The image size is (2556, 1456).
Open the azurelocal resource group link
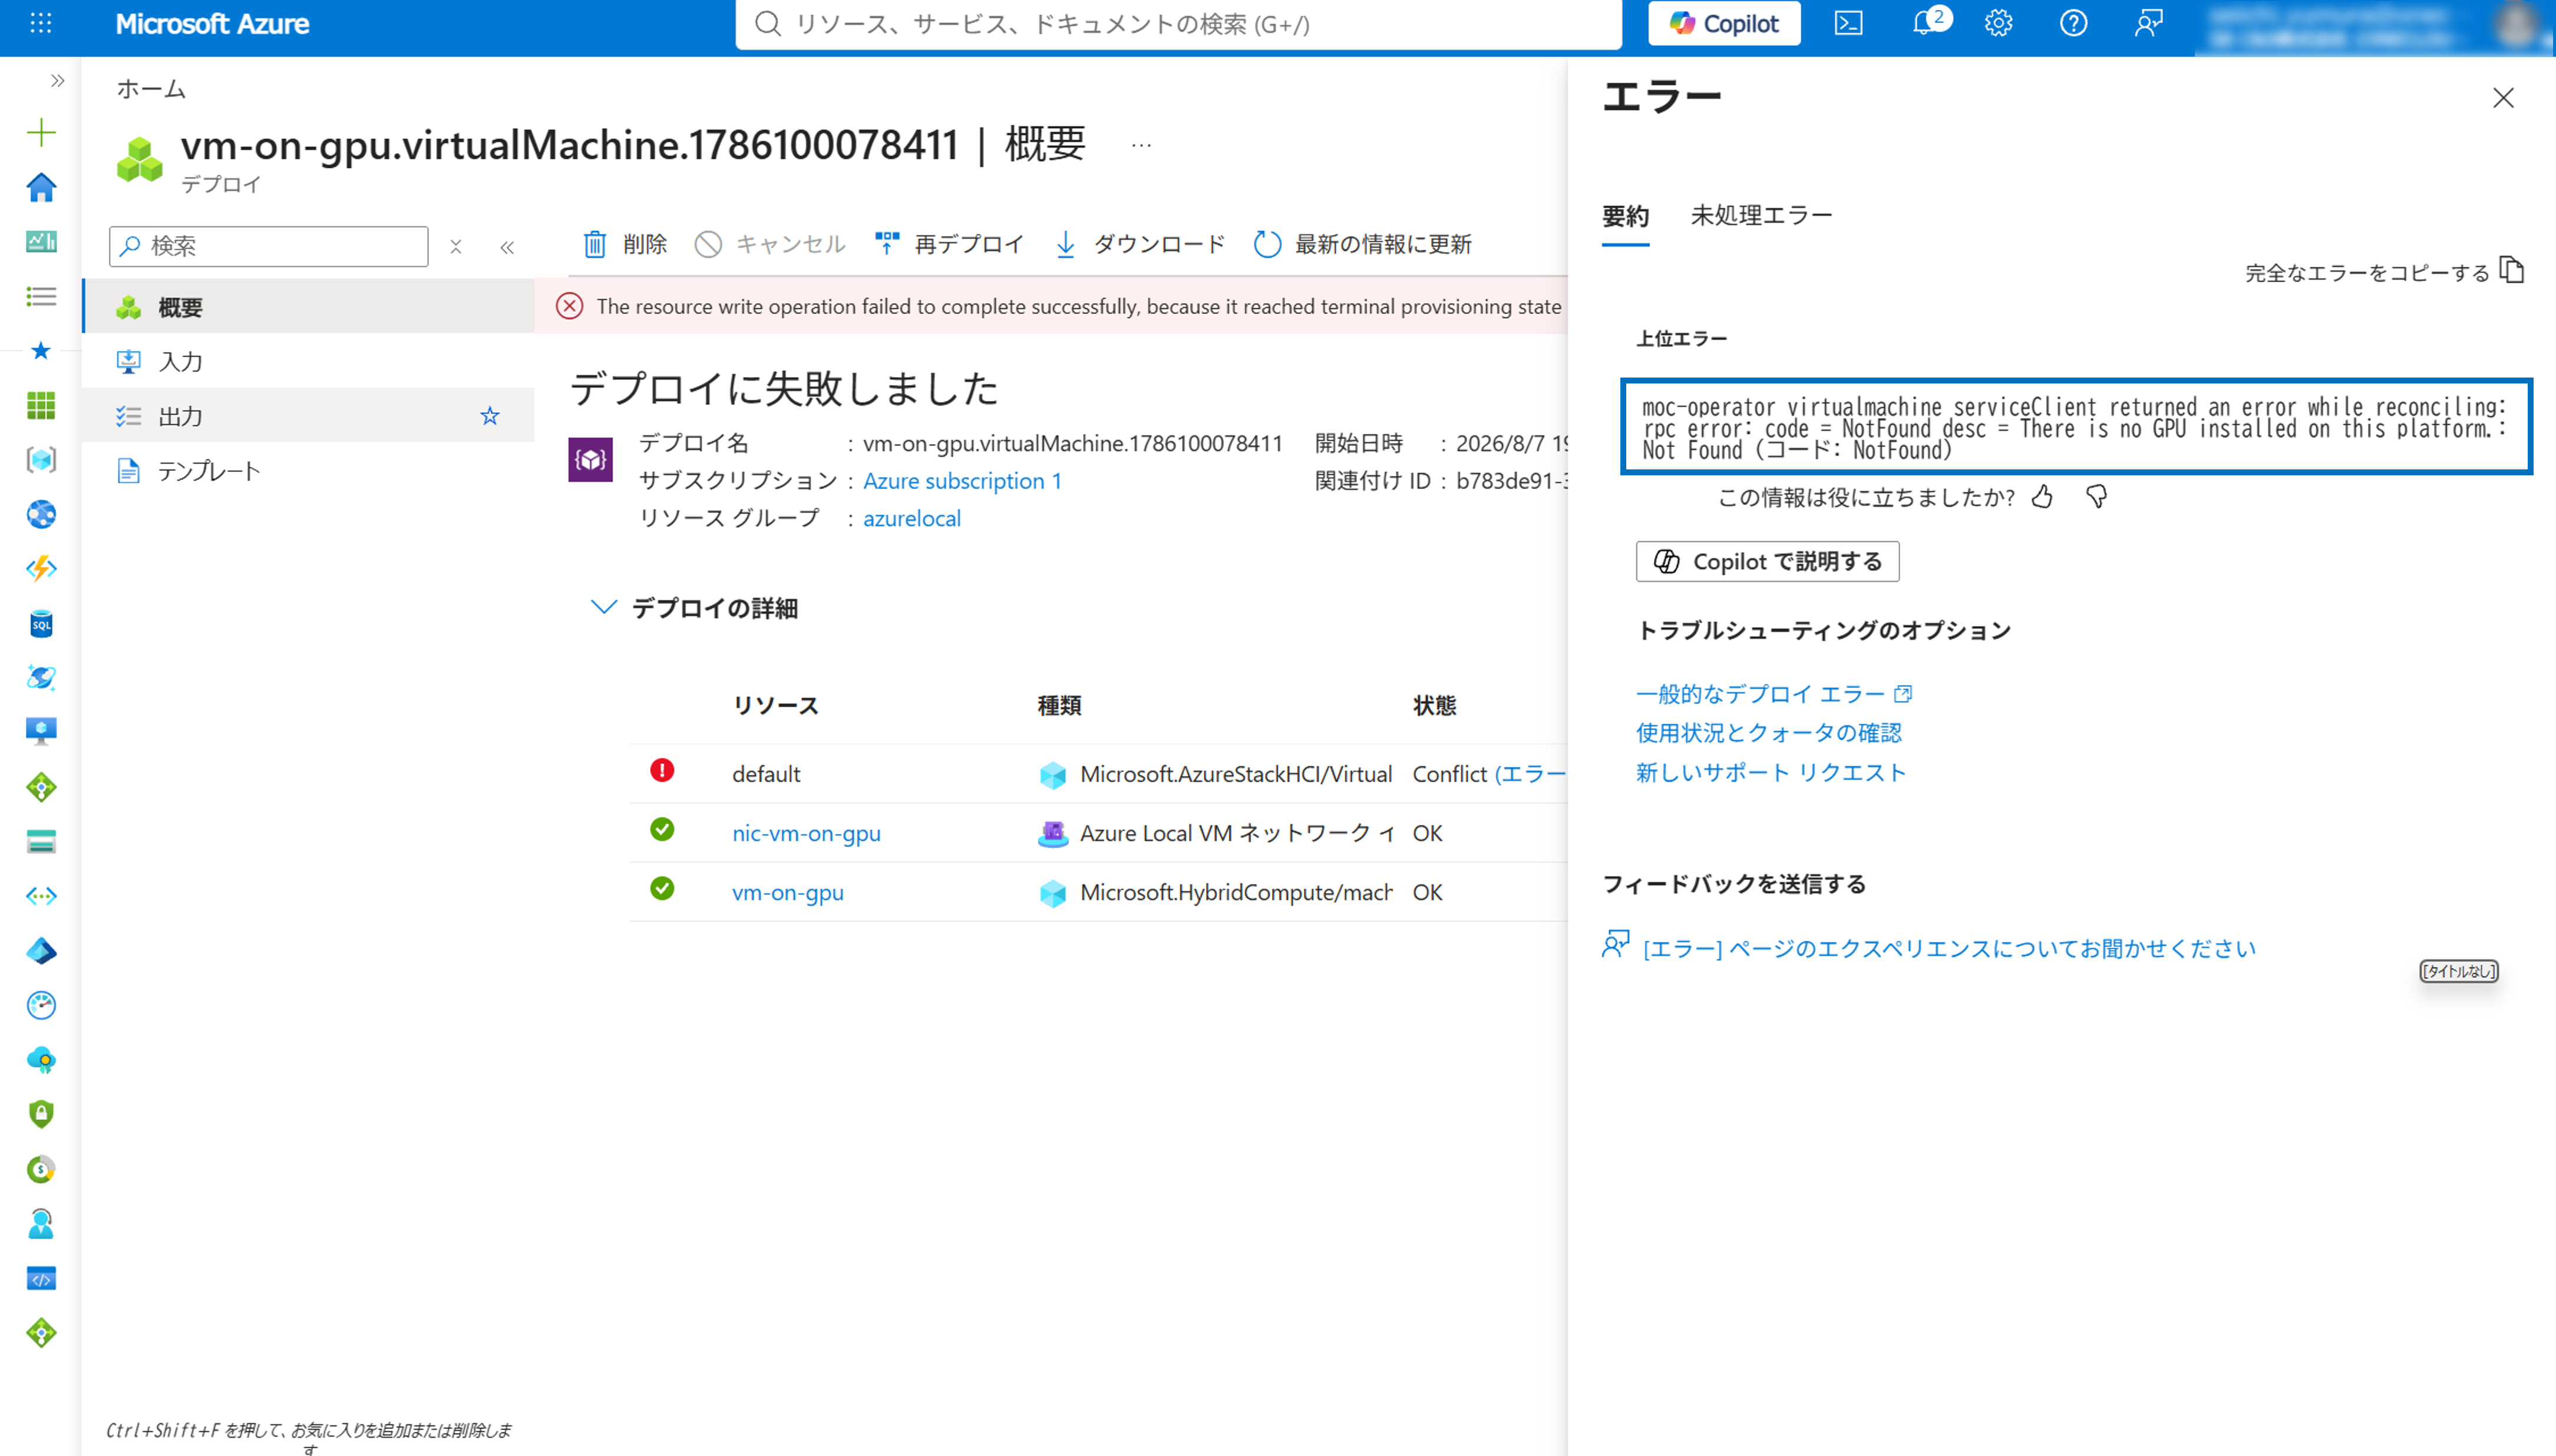click(x=912, y=518)
